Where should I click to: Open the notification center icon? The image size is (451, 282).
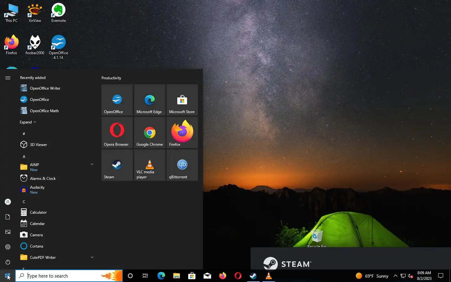pos(441,276)
